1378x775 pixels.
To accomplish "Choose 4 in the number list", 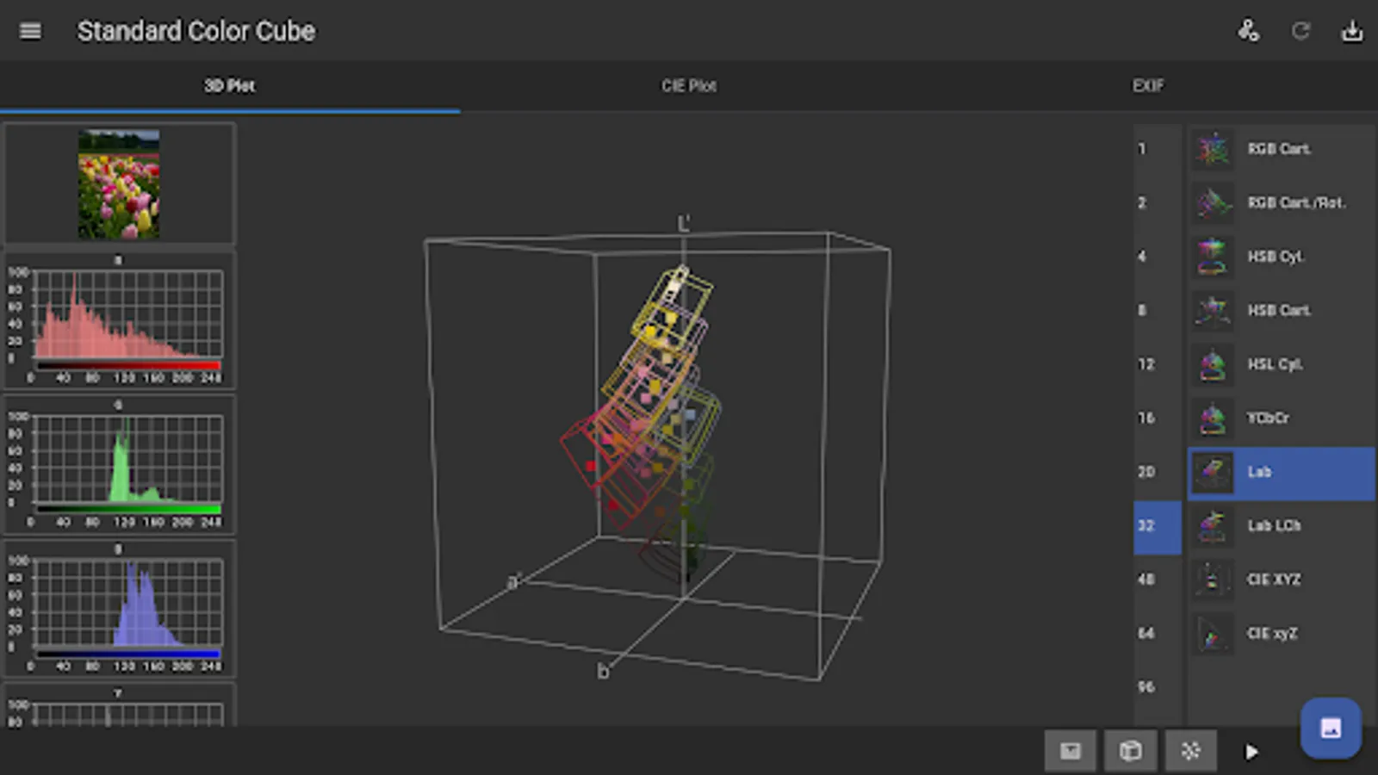I will [x=1158, y=257].
